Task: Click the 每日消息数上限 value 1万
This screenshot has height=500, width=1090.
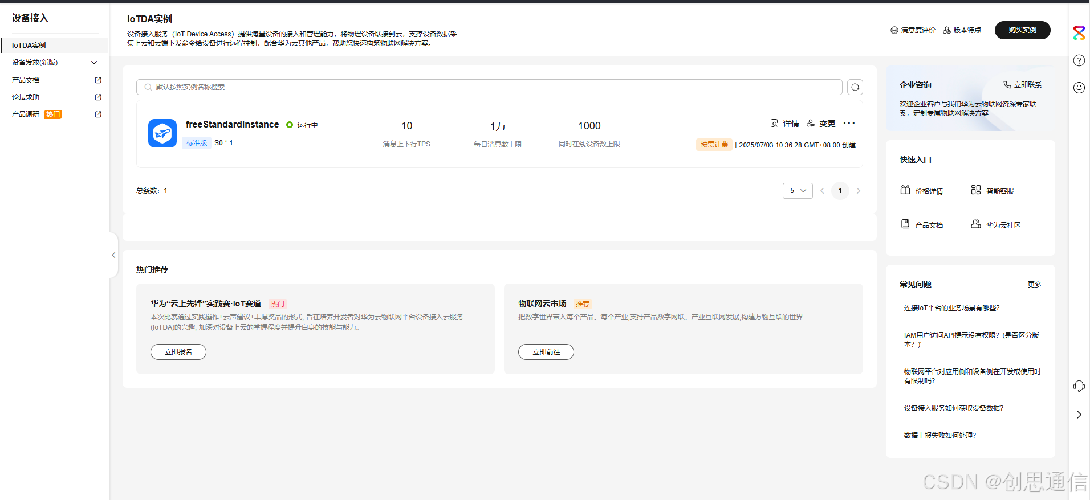Action: coord(498,126)
